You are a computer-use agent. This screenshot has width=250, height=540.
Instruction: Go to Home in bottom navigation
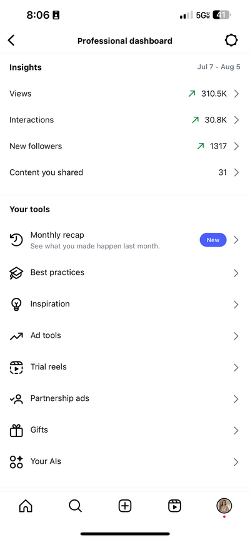tap(26, 506)
